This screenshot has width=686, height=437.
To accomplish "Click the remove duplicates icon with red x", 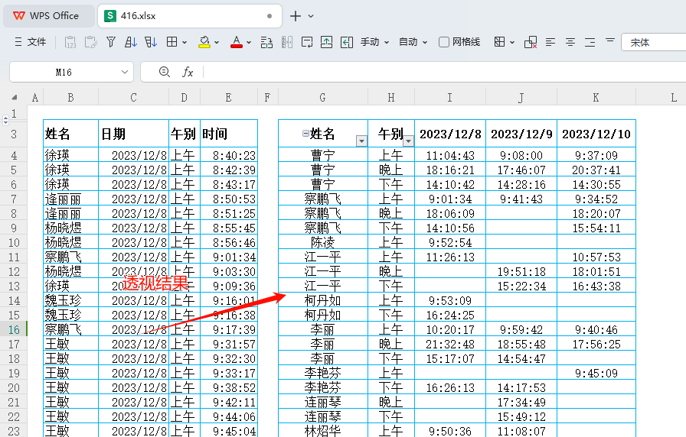I will (531, 42).
